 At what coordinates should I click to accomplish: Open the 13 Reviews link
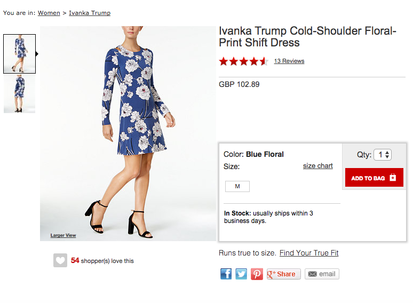tap(289, 61)
